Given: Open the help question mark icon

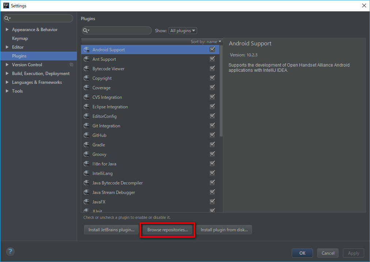Looking at the screenshot, I should pyautogui.click(x=10, y=251).
